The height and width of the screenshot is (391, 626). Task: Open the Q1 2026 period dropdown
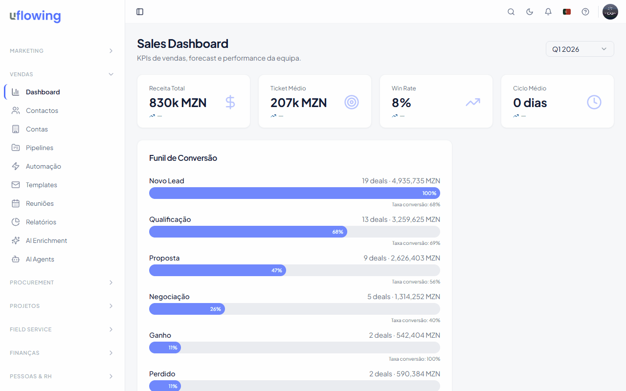580,49
